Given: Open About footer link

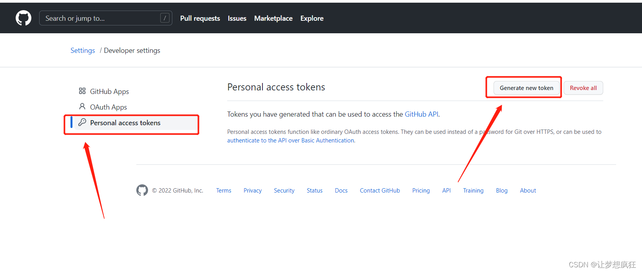Looking at the screenshot, I should coord(528,191).
